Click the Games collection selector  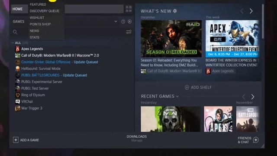(x=64, y=22)
